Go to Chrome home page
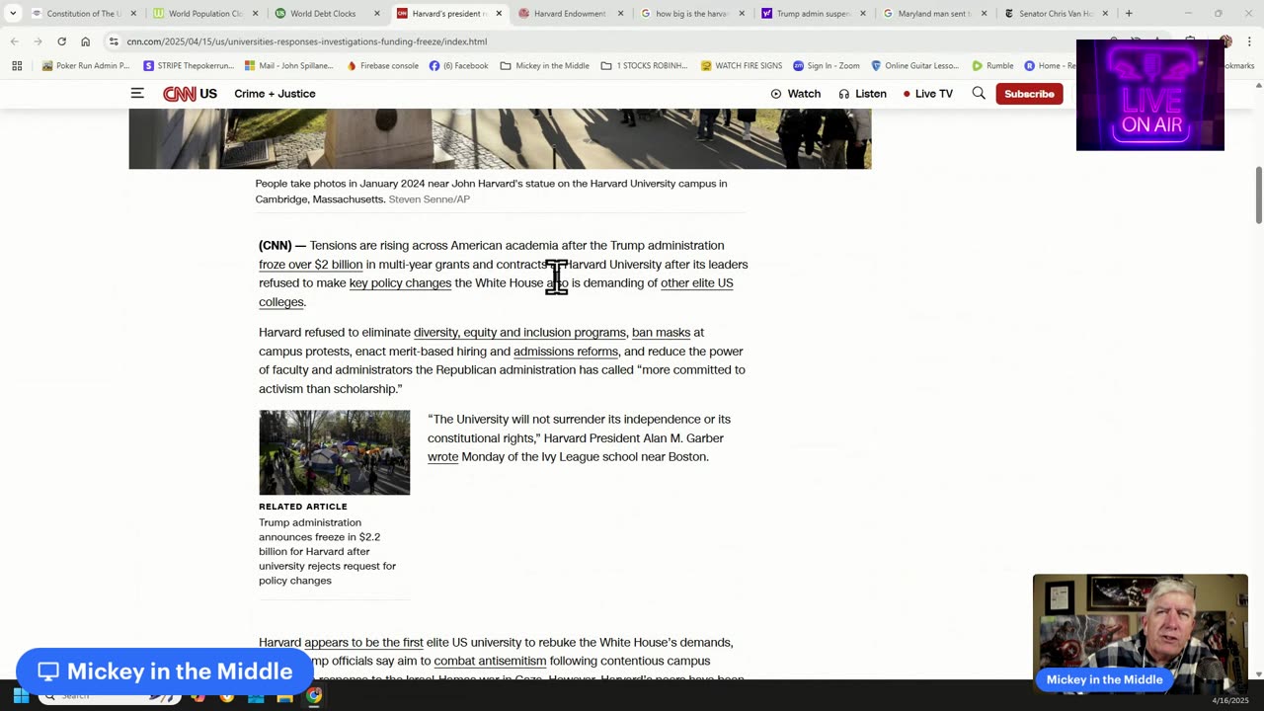The image size is (1264, 711). [x=85, y=41]
